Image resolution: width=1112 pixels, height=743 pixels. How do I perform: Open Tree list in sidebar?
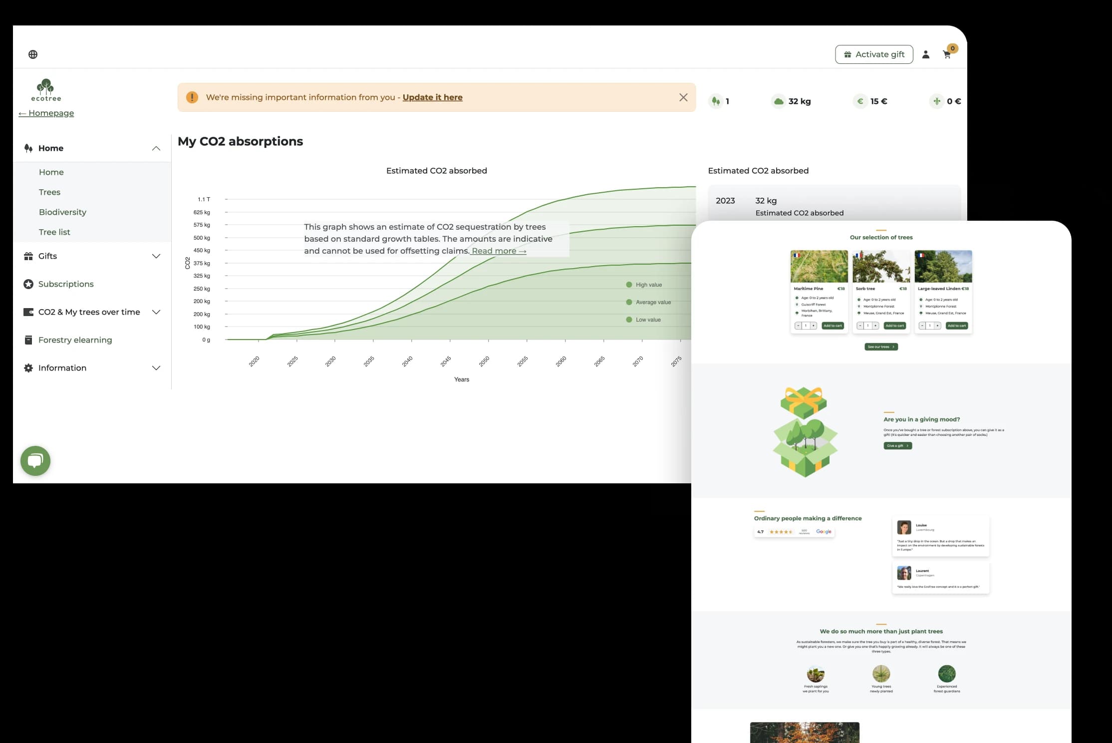coord(54,232)
